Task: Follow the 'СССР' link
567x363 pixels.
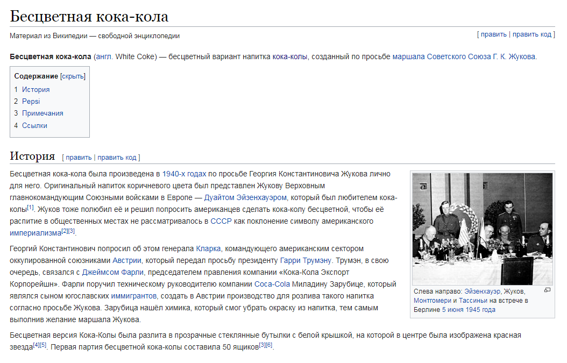Action: (x=221, y=221)
